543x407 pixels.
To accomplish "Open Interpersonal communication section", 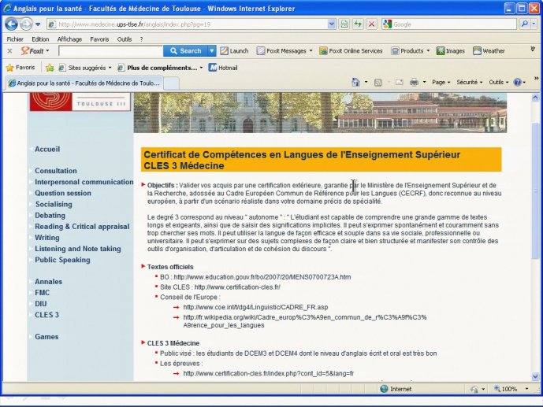I will [x=84, y=182].
